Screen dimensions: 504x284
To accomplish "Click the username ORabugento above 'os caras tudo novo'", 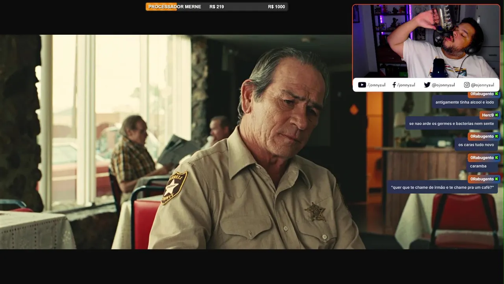I will [482, 136].
